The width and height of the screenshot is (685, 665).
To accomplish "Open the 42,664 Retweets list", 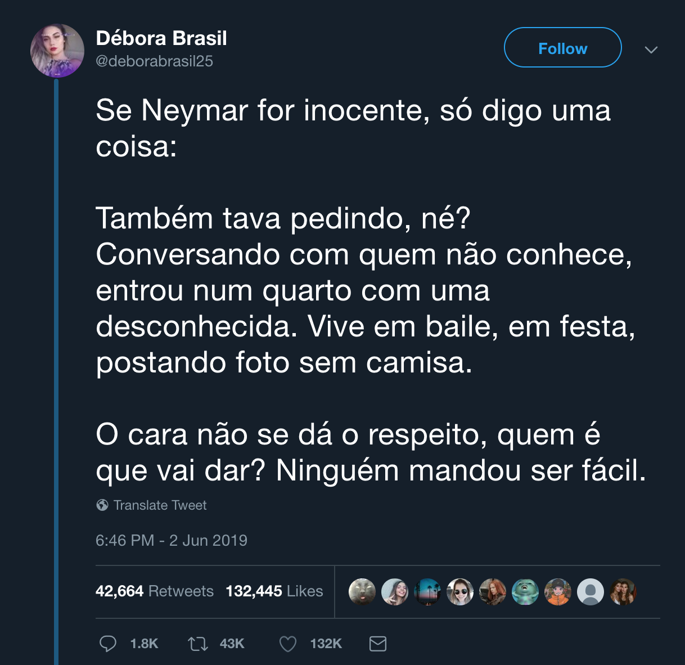I will pos(155,591).
